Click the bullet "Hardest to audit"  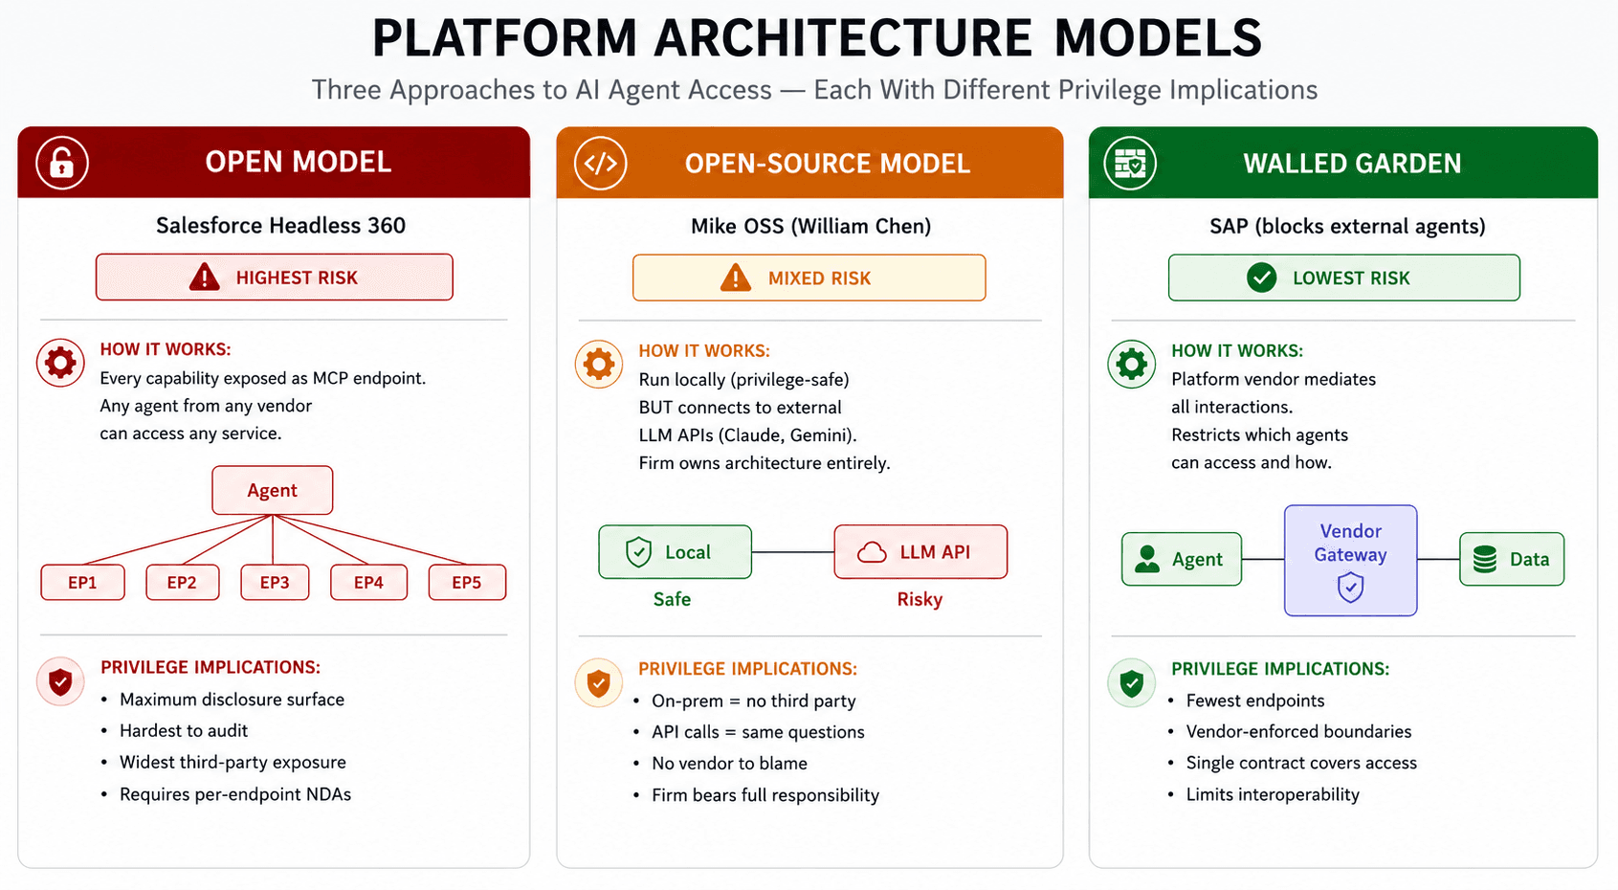coord(184,731)
